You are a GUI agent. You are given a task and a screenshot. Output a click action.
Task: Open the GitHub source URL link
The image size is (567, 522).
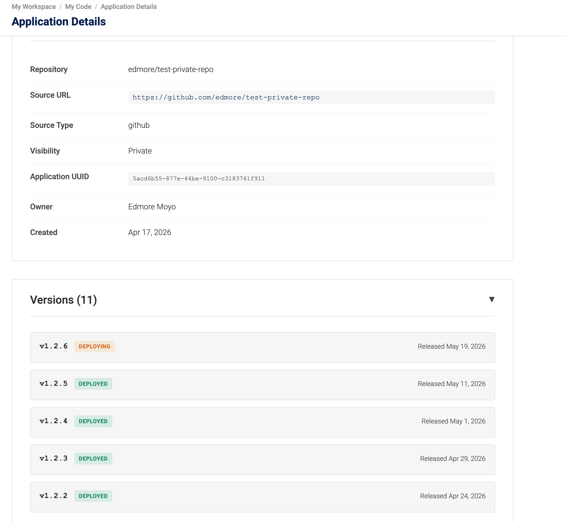tap(226, 97)
